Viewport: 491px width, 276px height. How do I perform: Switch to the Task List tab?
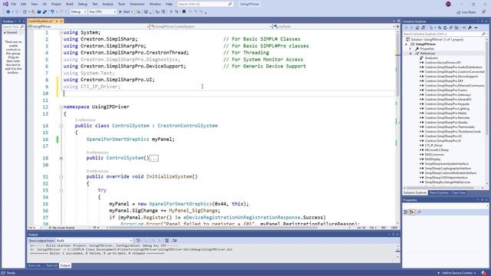[52, 266]
